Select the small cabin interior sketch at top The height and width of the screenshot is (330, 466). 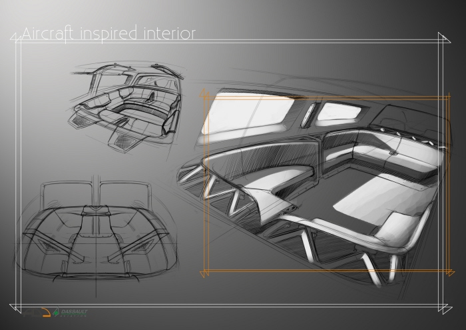point(126,107)
